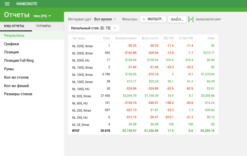Remove the Начальный стек filter chip
Screen dimensions: 247x156
[x=114, y=28]
